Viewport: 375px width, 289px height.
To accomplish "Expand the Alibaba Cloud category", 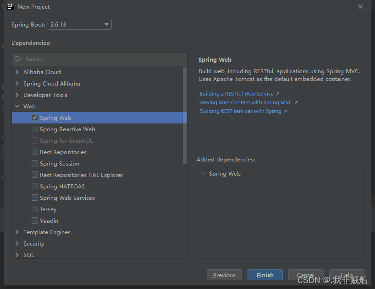I will coord(17,72).
